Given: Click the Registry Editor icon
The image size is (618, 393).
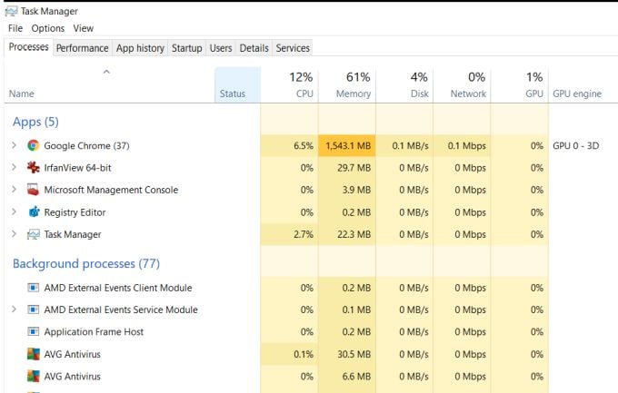Looking at the screenshot, I should tap(33, 212).
